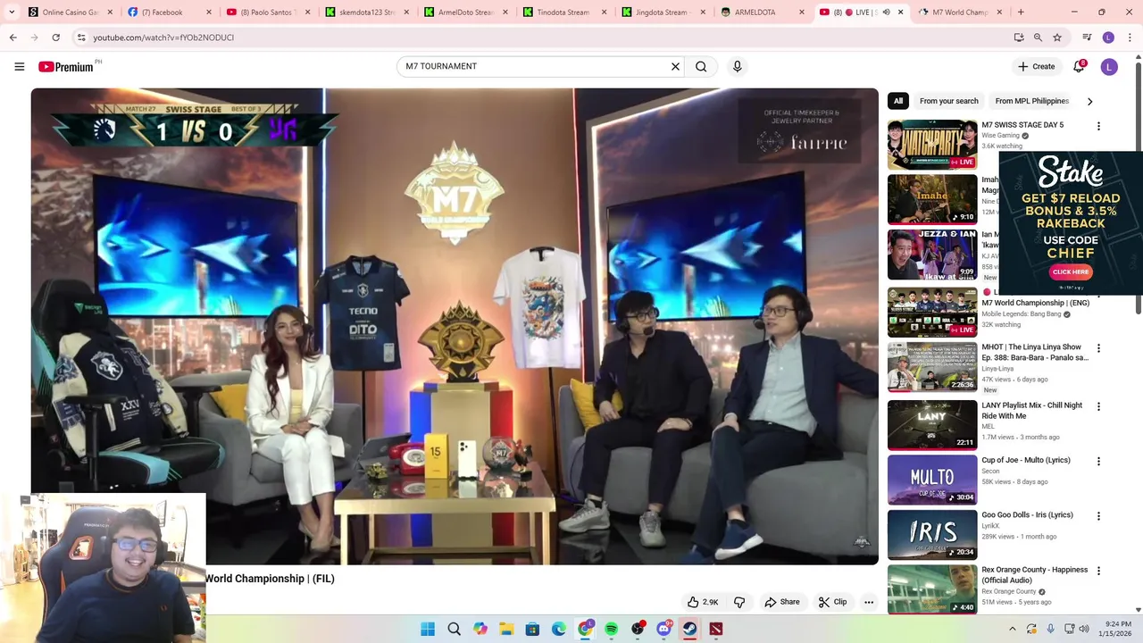Start voice search with the microphone
Image resolution: width=1143 pixels, height=643 pixels.
click(x=737, y=66)
